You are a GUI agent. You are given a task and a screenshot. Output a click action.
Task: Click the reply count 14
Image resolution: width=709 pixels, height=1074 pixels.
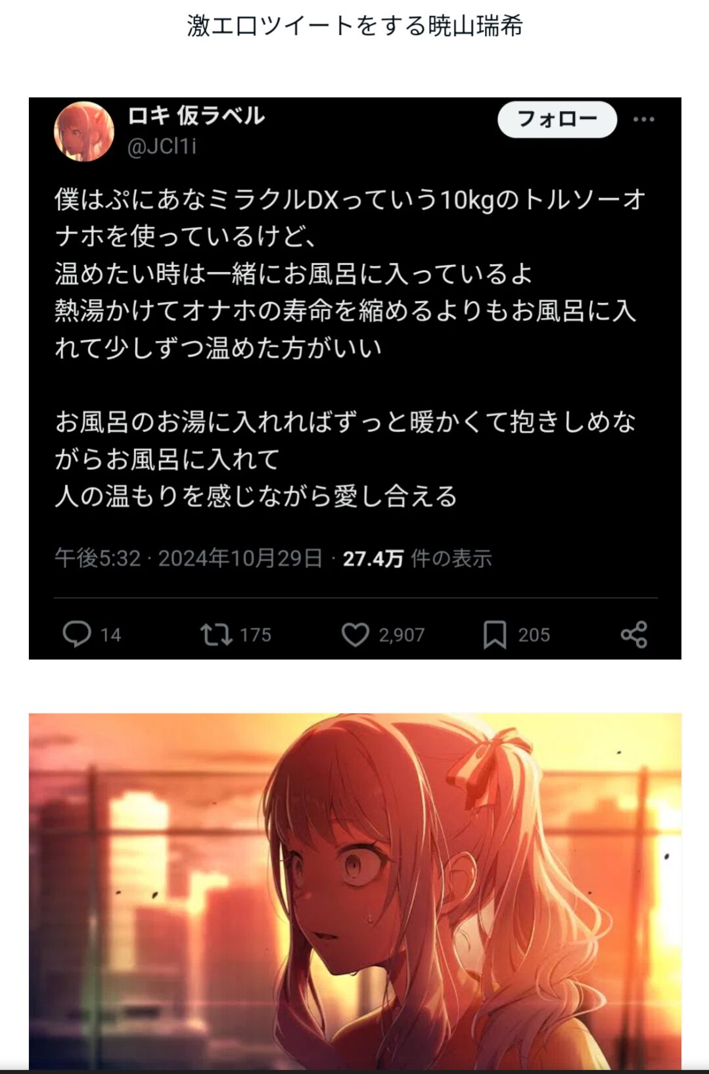(110, 635)
